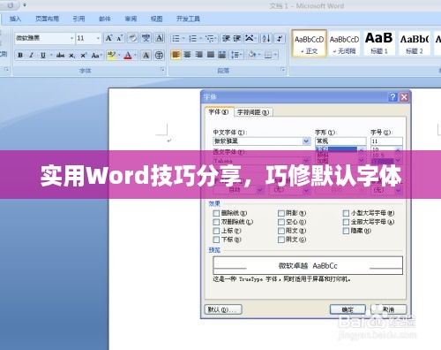Check the 阴影(W) shadow checkbox
Screen dimensions: 441x350
click(281, 213)
